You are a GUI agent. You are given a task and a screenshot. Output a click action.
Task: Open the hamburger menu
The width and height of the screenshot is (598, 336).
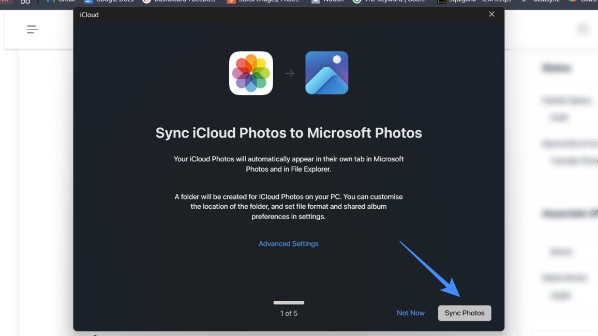[x=32, y=29]
